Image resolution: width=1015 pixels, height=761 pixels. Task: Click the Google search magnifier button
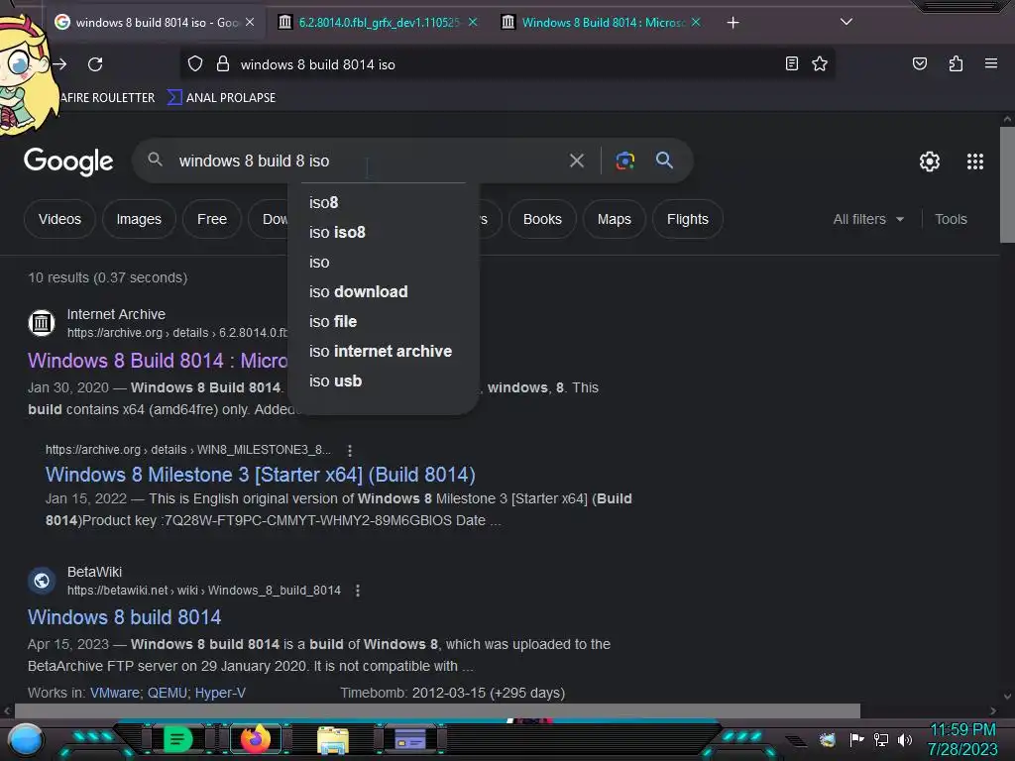664,160
